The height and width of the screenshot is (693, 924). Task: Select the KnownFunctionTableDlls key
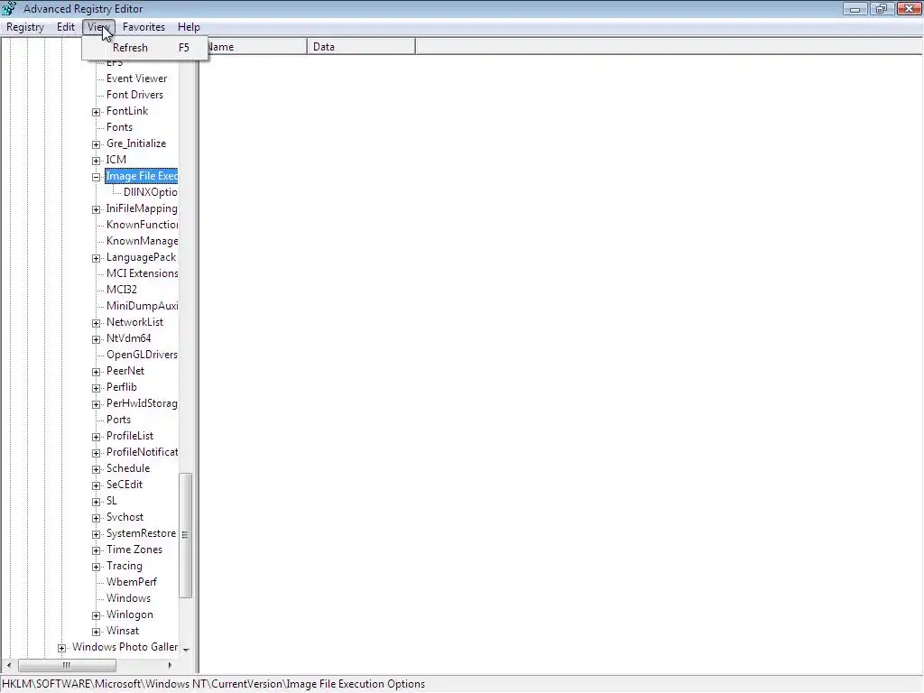(x=142, y=225)
